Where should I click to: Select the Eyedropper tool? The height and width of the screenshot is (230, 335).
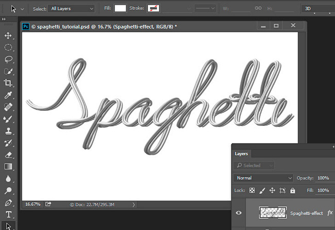tap(8, 95)
